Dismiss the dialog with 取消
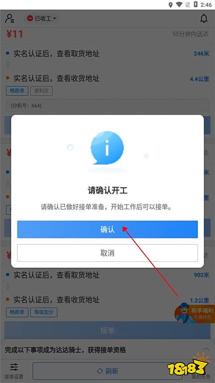The image size is (215, 383). point(107,253)
